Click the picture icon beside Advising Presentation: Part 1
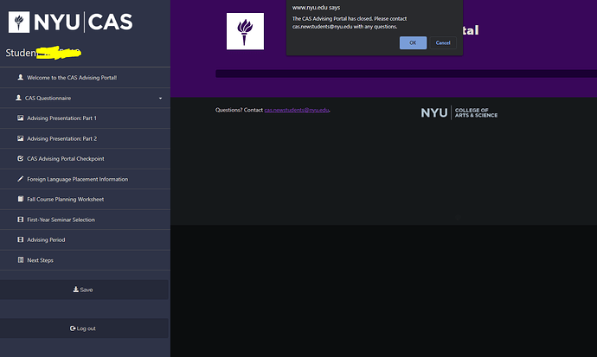Image resolution: width=597 pixels, height=357 pixels. tap(21, 118)
